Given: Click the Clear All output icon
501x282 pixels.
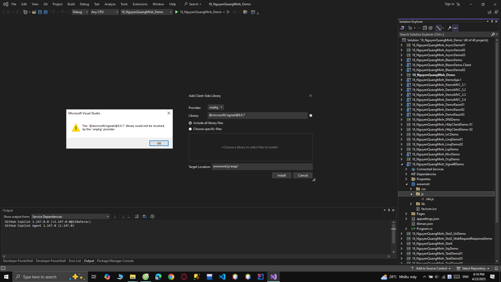Looking at the screenshot, I should [136, 216].
